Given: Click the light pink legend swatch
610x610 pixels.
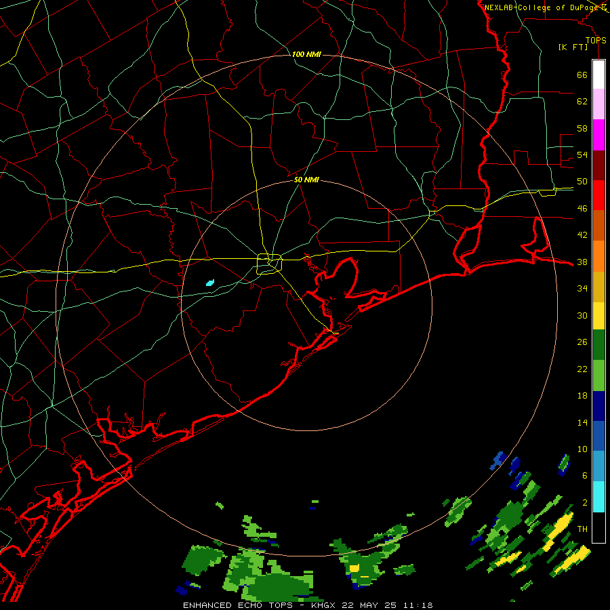Looking at the screenshot, I should pyautogui.click(x=598, y=104).
